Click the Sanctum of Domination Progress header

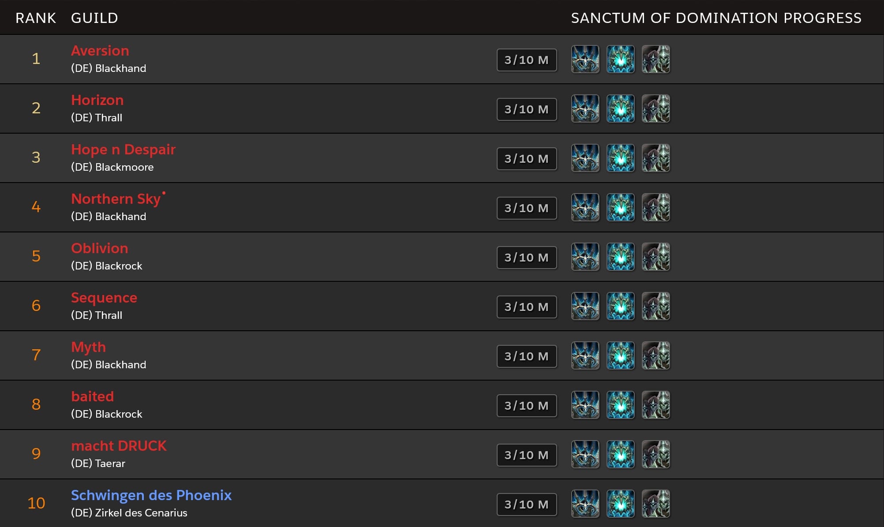pos(716,18)
